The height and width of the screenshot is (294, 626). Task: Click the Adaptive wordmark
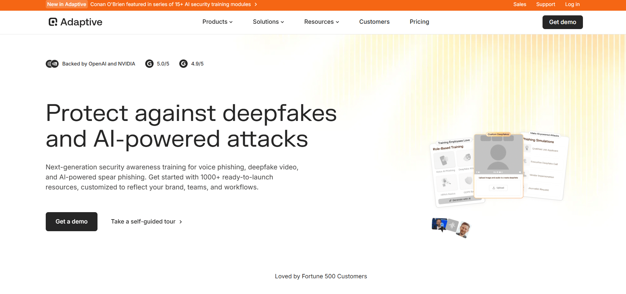[x=81, y=22]
